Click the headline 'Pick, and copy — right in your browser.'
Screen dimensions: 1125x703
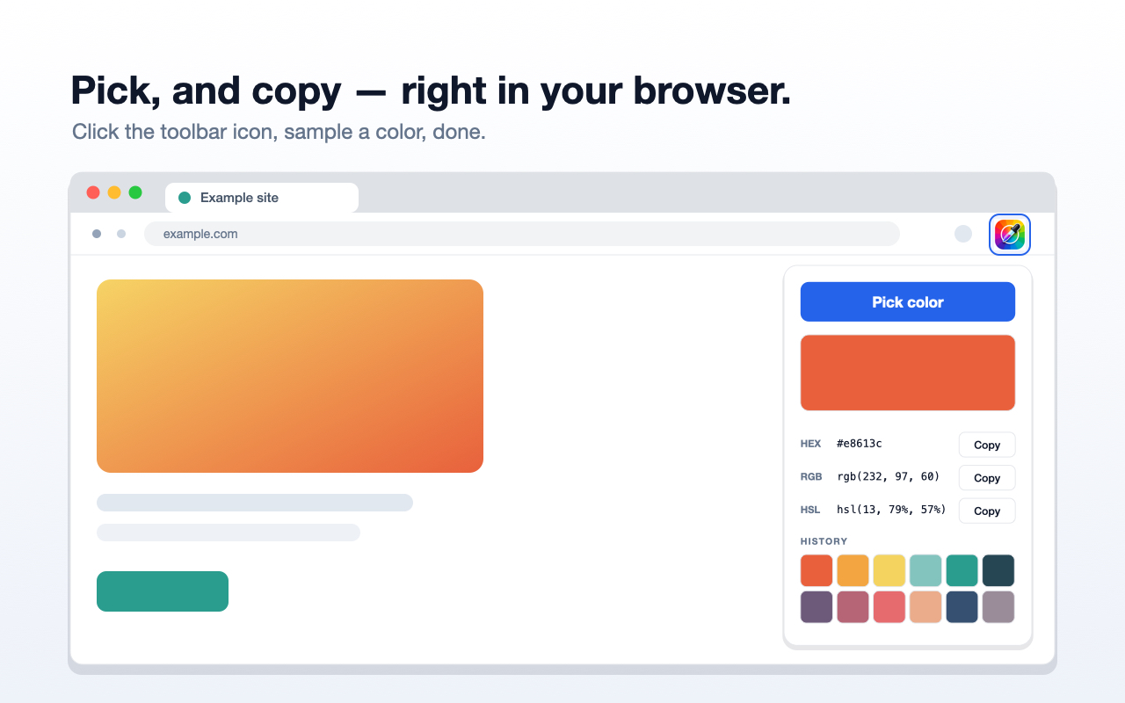pos(431,91)
